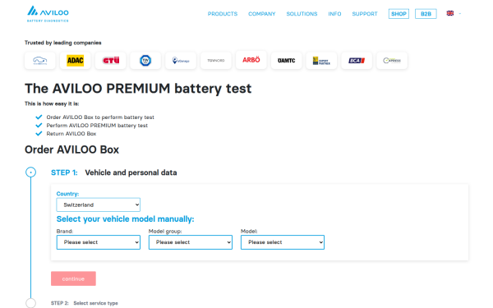Screen dimensions: 493x308
Task: Open the PRODUCTS menu
Action: [x=223, y=14]
